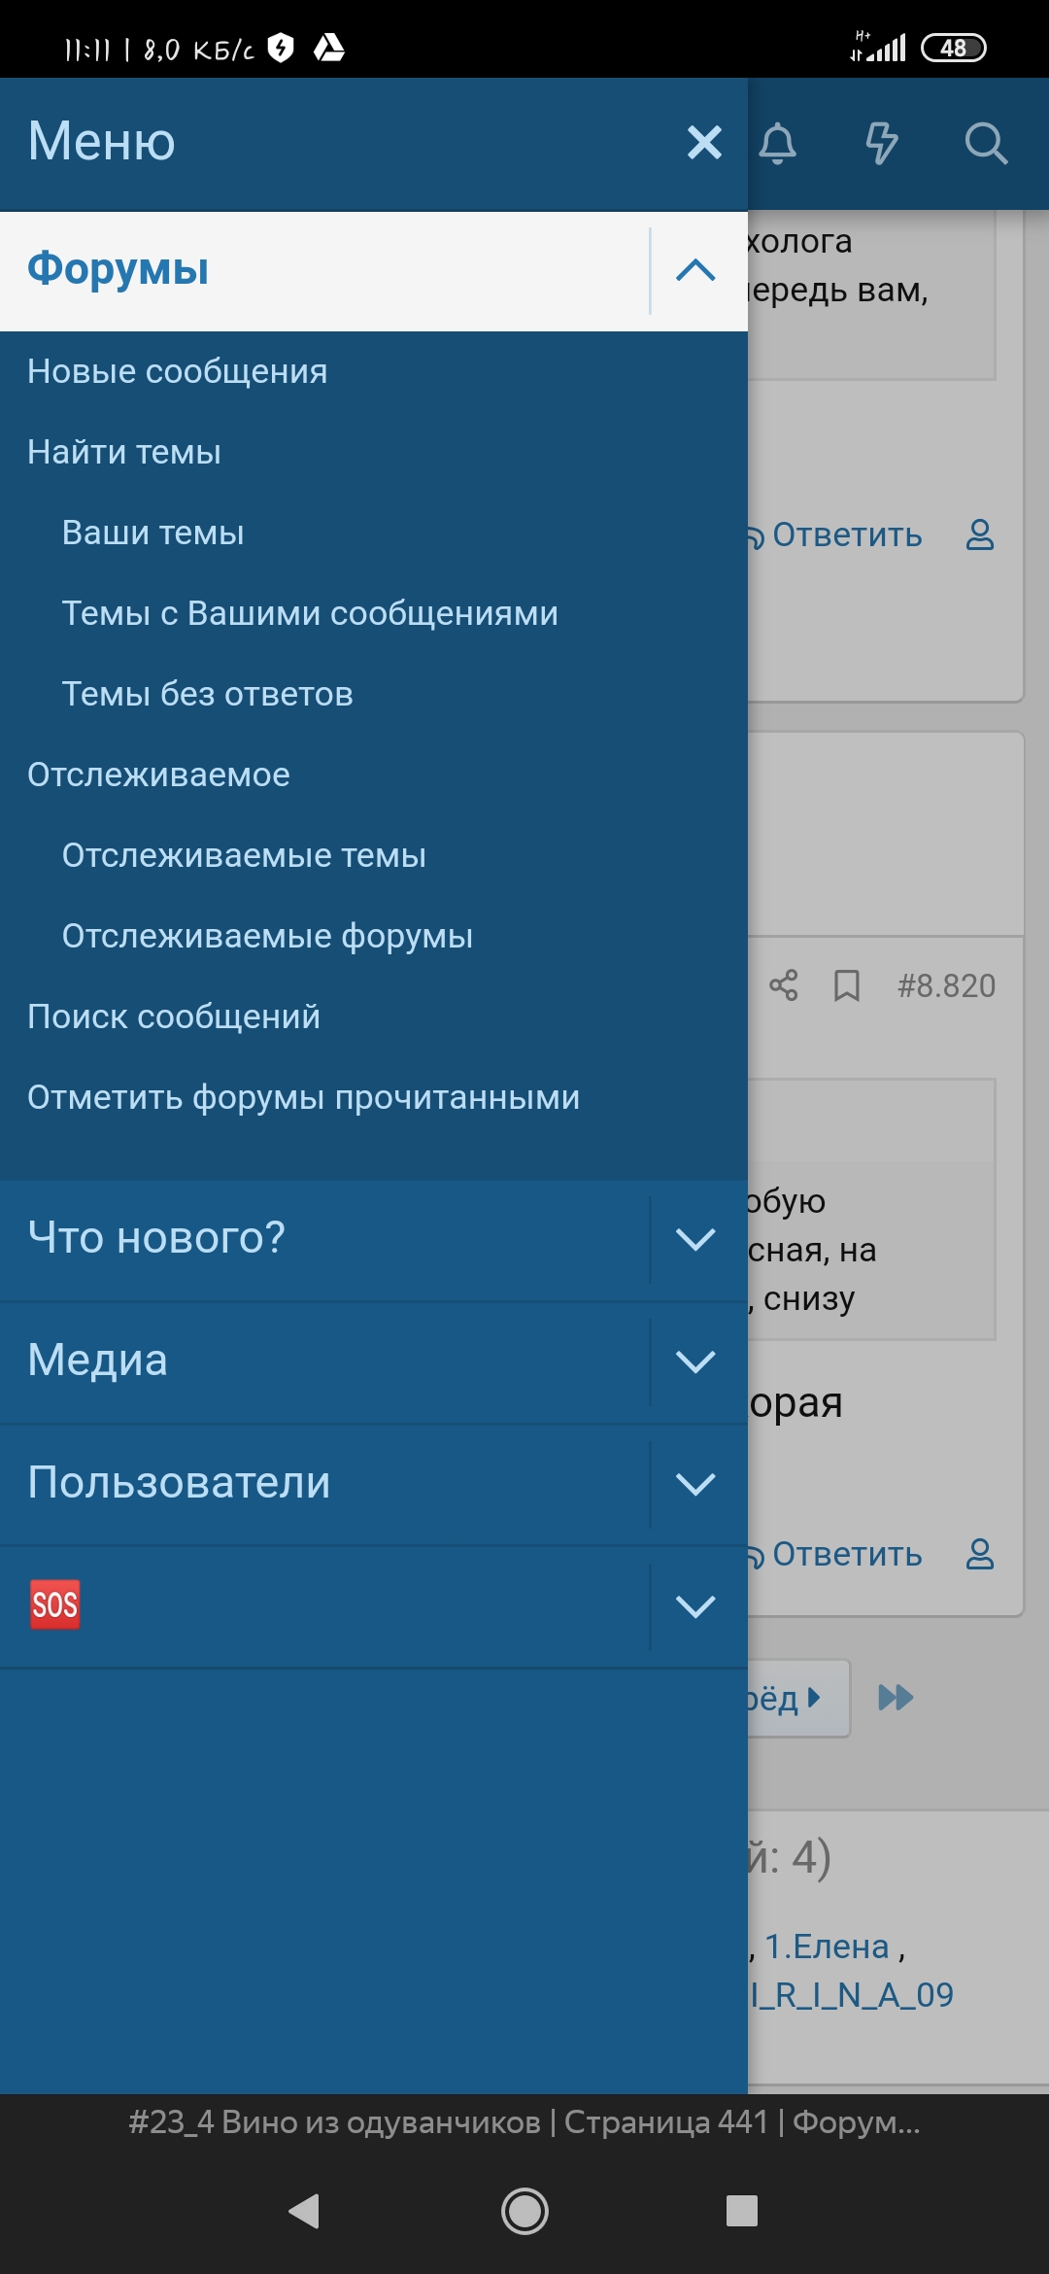Go to Отслеживаемые темы

click(244, 855)
